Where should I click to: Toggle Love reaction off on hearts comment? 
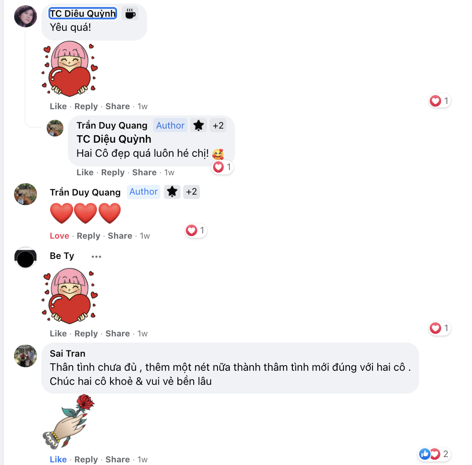59,236
